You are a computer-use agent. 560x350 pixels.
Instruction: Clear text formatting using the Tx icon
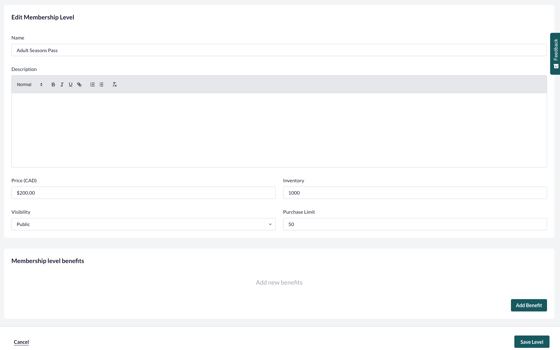114,84
